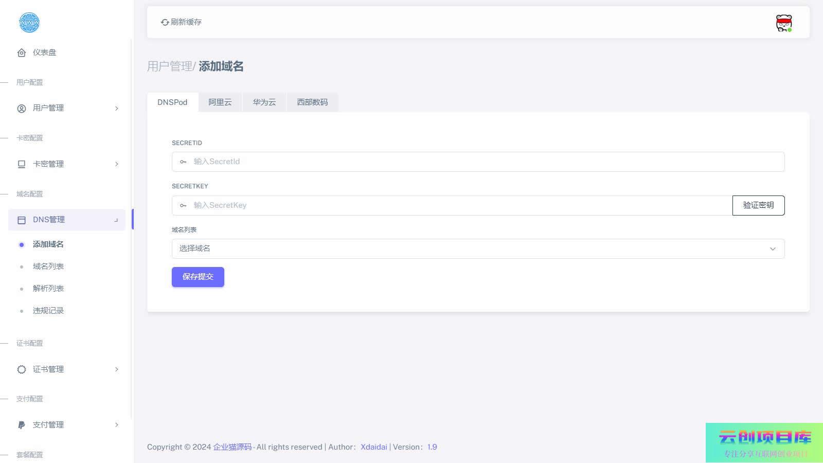Click the globe WWW logo icon
Image resolution: width=823 pixels, height=463 pixels.
point(29,23)
